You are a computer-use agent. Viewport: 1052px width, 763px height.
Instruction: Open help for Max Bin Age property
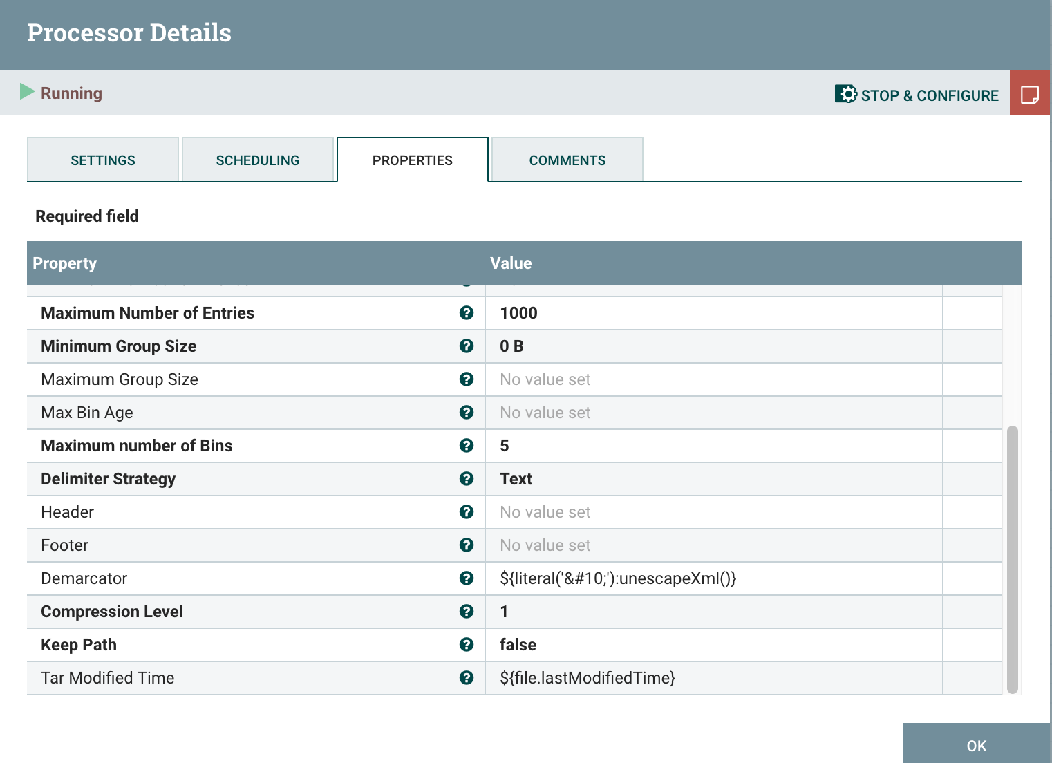click(467, 413)
